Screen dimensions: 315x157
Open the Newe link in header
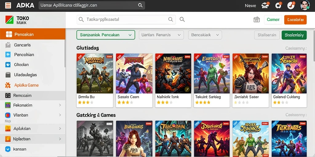(250, 6)
